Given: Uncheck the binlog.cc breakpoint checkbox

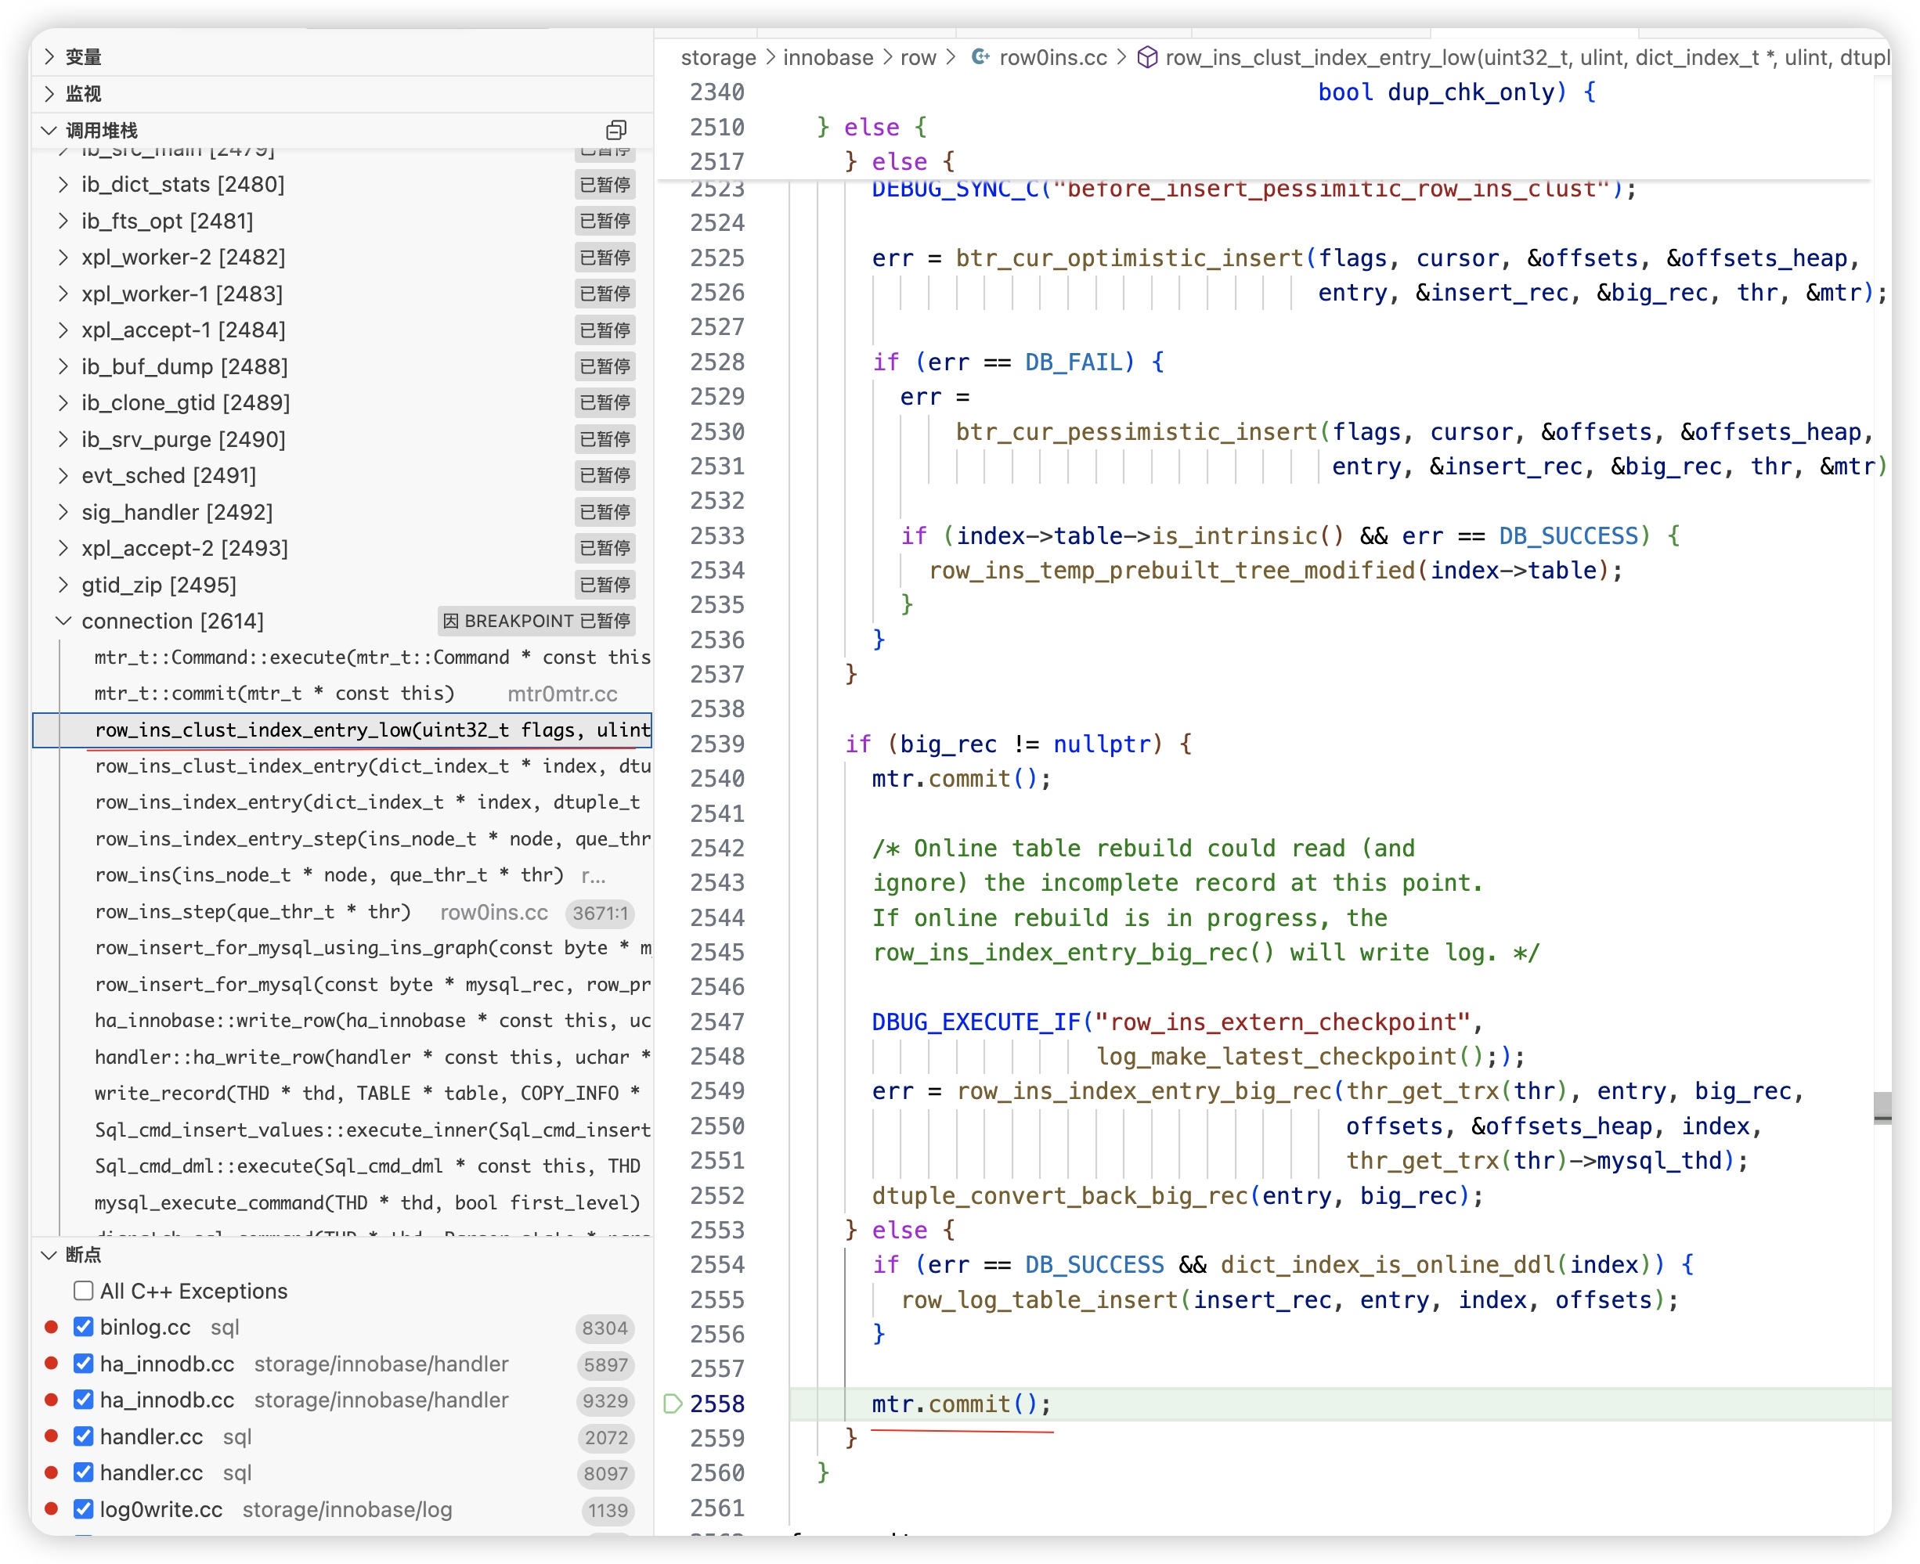Looking at the screenshot, I should point(84,1327).
